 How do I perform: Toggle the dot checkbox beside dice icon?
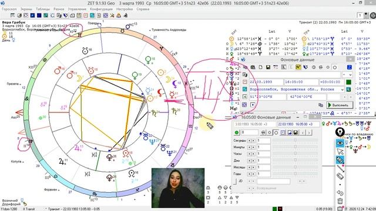[253, 105]
